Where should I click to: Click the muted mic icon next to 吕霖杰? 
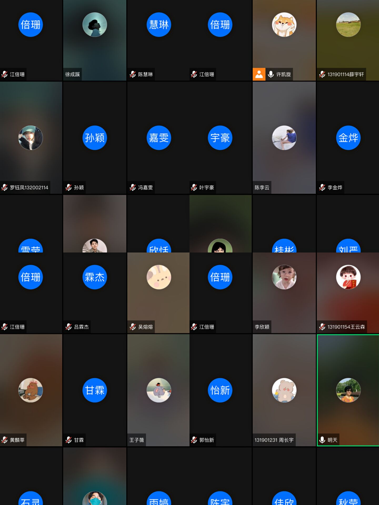click(68, 327)
